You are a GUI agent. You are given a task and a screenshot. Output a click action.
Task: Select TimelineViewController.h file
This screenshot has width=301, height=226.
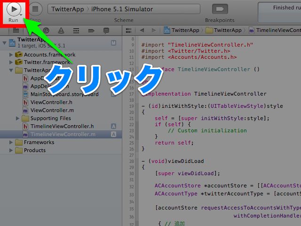[x=62, y=126]
